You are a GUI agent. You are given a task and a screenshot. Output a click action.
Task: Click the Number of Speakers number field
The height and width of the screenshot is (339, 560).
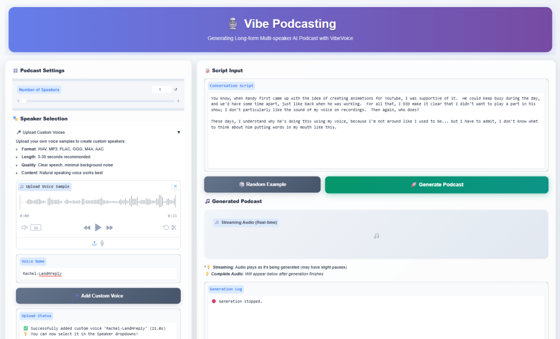tap(161, 89)
